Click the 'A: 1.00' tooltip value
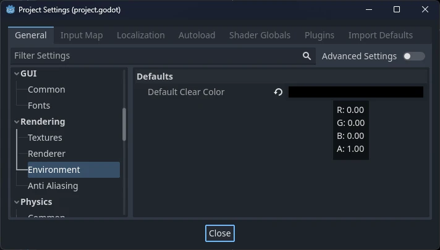 click(x=350, y=149)
